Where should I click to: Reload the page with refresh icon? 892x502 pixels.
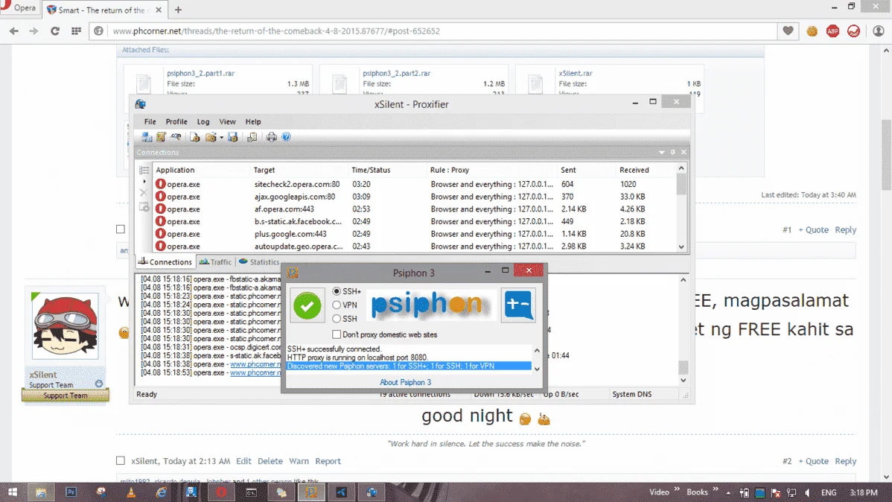(55, 31)
